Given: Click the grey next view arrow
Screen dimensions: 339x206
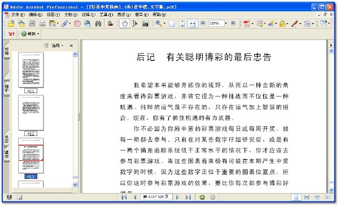Looking at the screenshot, I should [213, 197].
